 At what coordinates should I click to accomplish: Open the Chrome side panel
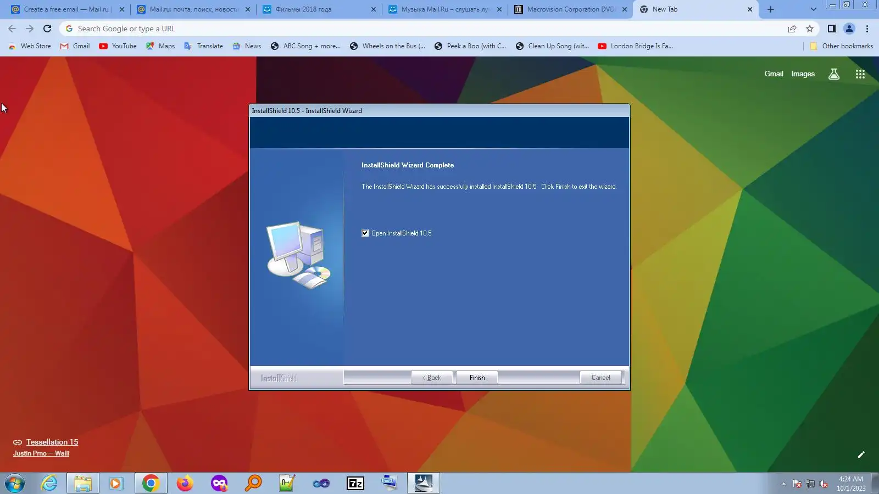[832, 29]
